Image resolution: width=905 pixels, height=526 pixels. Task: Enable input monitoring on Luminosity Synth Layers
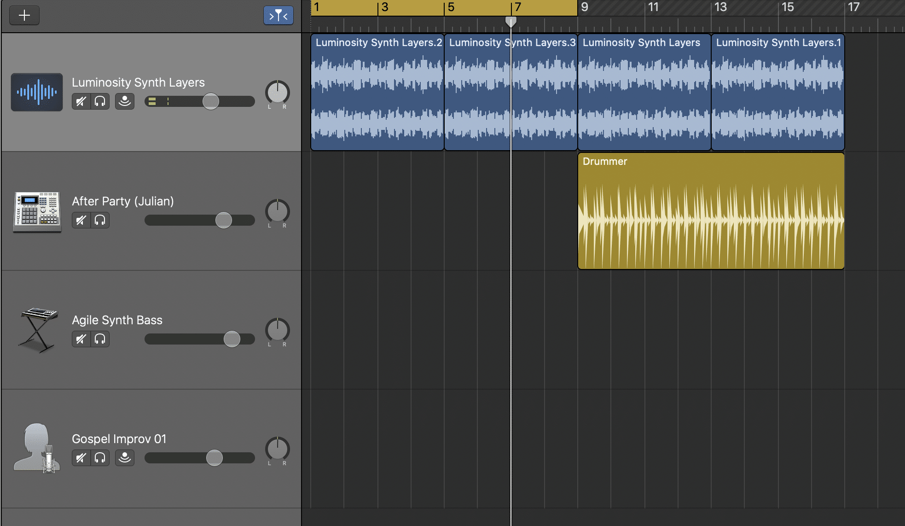(x=124, y=101)
